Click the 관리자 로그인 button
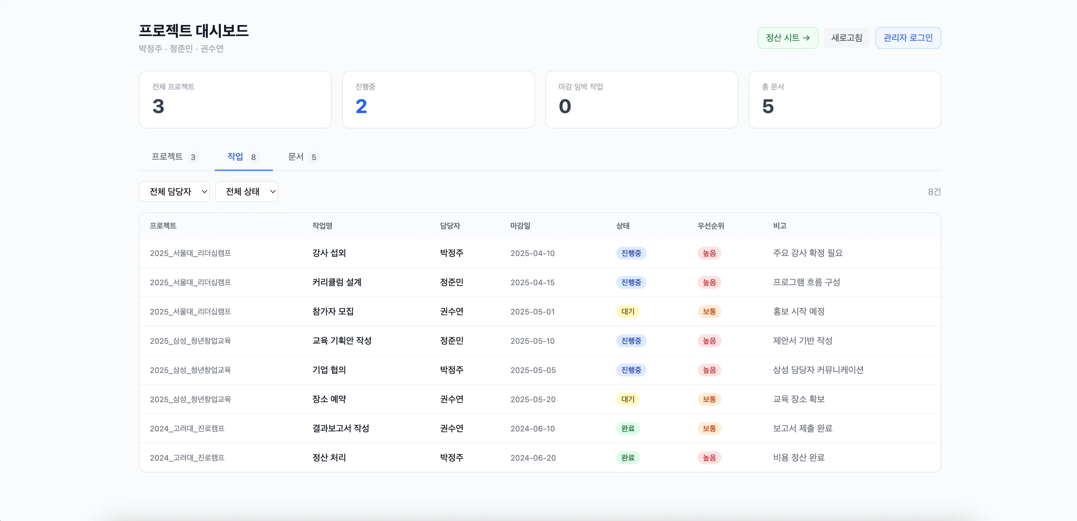 [908, 38]
